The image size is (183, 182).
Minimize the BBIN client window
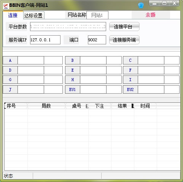coord(154,3)
